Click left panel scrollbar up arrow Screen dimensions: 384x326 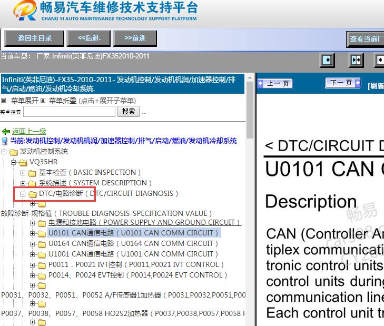250,77
